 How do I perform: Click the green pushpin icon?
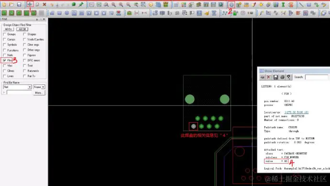point(81,4)
